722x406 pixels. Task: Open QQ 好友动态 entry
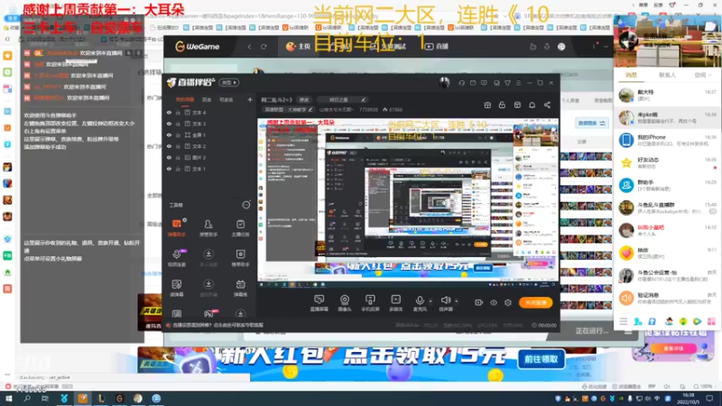click(667, 162)
